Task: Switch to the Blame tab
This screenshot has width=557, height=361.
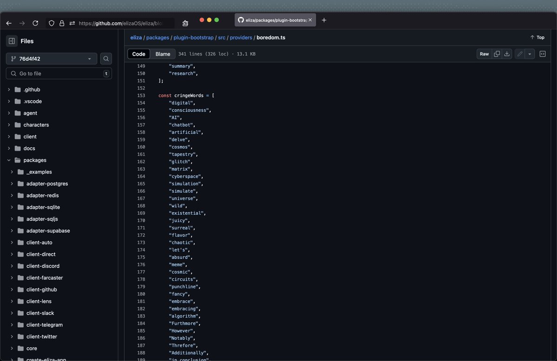Action: [x=163, y=54]
